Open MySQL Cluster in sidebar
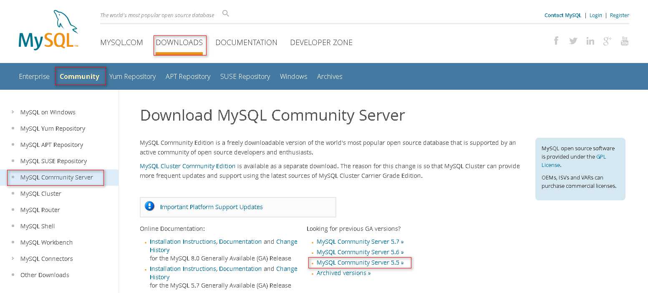 [41, 194]
